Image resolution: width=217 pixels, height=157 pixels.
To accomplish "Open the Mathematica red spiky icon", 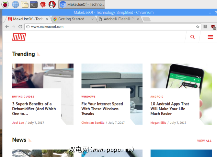I will 43,5.
